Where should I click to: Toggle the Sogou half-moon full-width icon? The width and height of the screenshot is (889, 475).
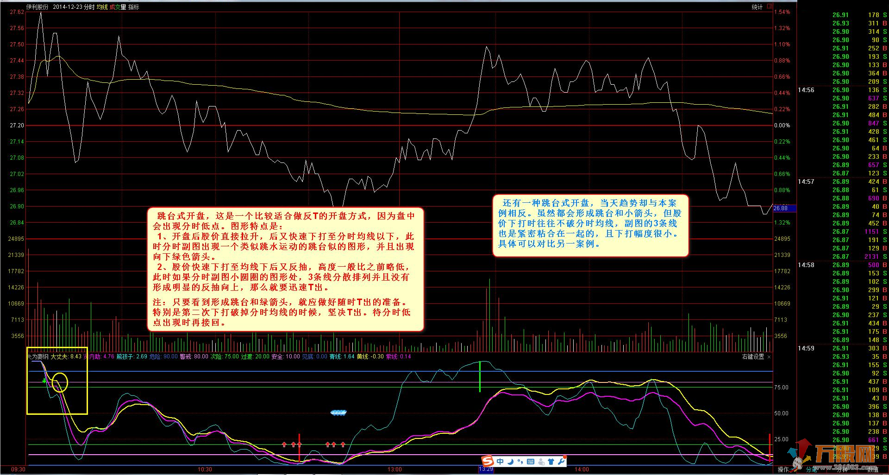click(x=510, y=461)
